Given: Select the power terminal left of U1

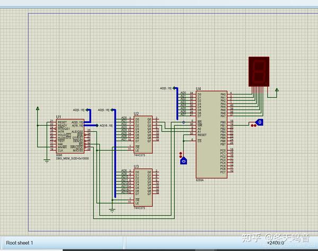Looking at the screenshot, I should click(x=38, y=108).
